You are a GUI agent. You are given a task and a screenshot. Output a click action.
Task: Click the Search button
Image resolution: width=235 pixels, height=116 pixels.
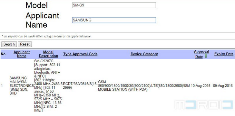[9, 44]
